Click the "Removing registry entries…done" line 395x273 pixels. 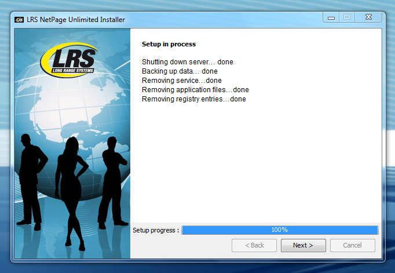click(x=193, y=99)
